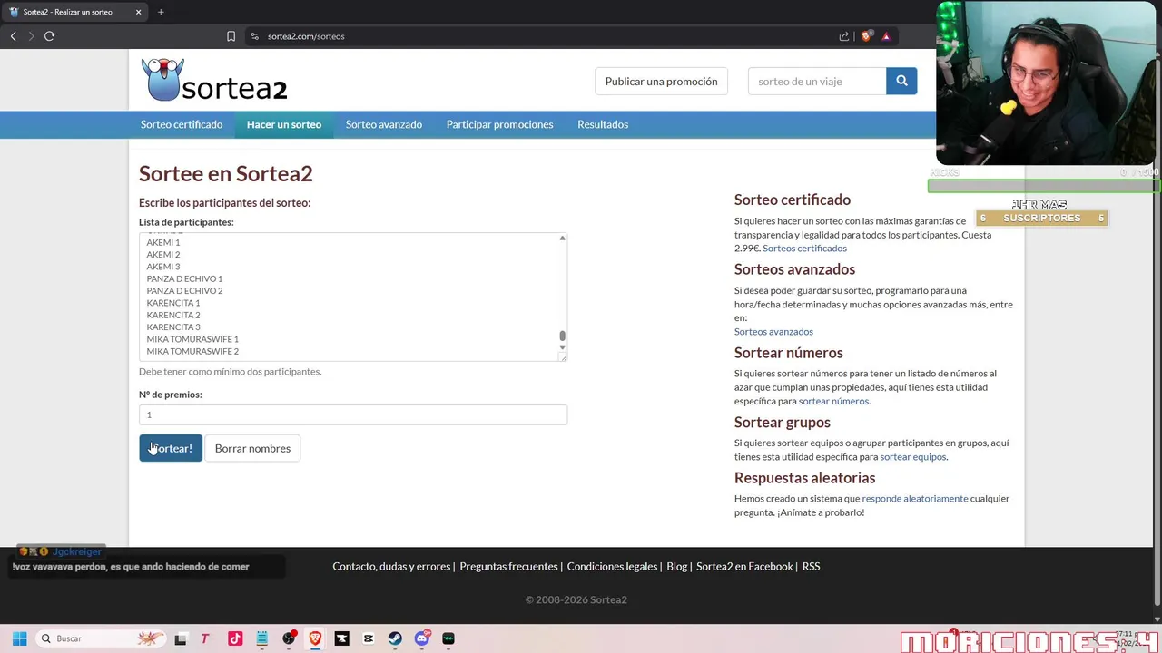This screenshot has width=1162, height=653.
Task: Open the Sorteo certificado menu item
Action: (x=182, y=124)
